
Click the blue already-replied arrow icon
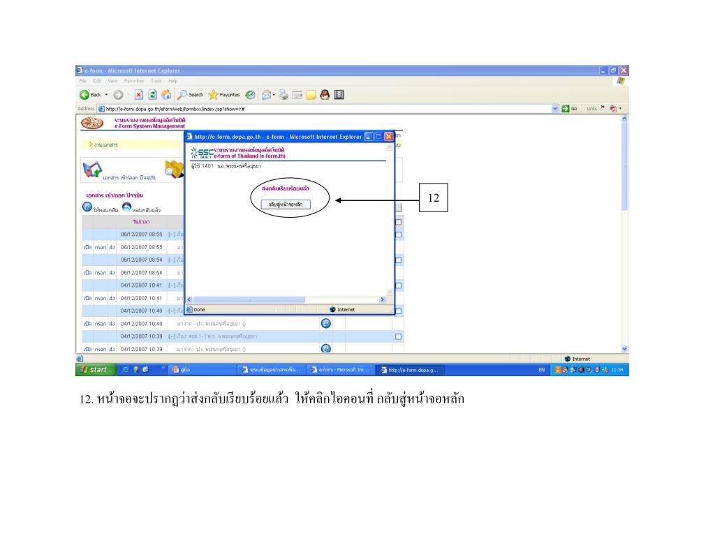(126, 207)
